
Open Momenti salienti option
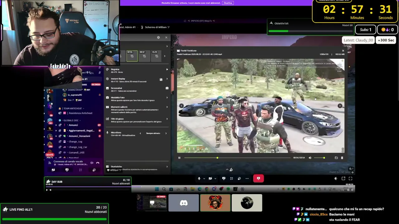137,110
